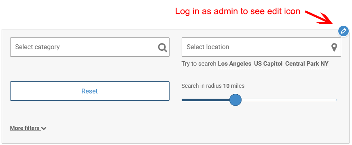Click the blue pencil edit icon
This screenshot has width=352, height=145.
click(343, 31)
